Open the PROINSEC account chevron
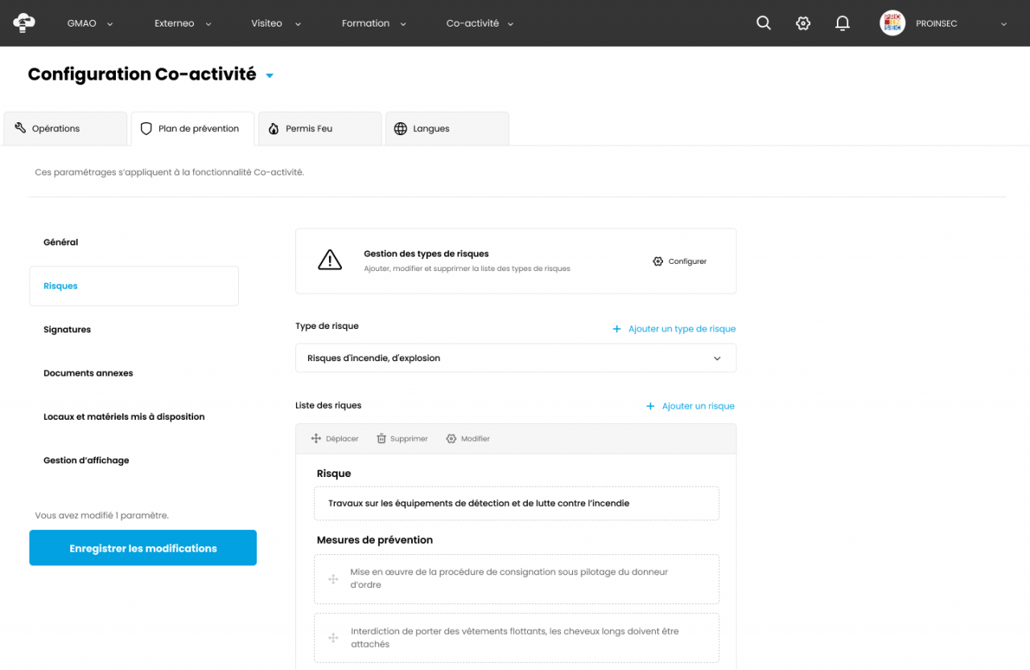 click(x=1003, y=24)
